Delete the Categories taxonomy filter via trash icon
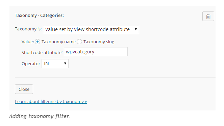Screen dimensions: 224x126 tap(208, 16)
